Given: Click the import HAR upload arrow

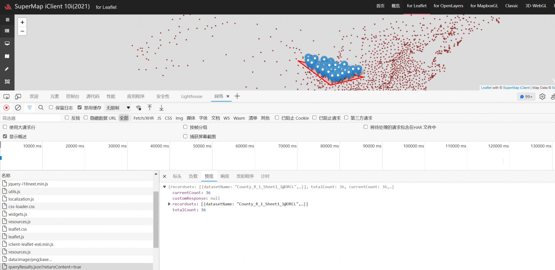Looking at the screenshot, I should pyautogui.click(x=150, y=108).
